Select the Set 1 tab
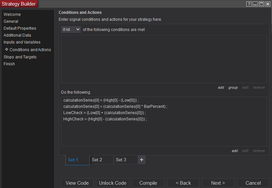 point(78,160)
